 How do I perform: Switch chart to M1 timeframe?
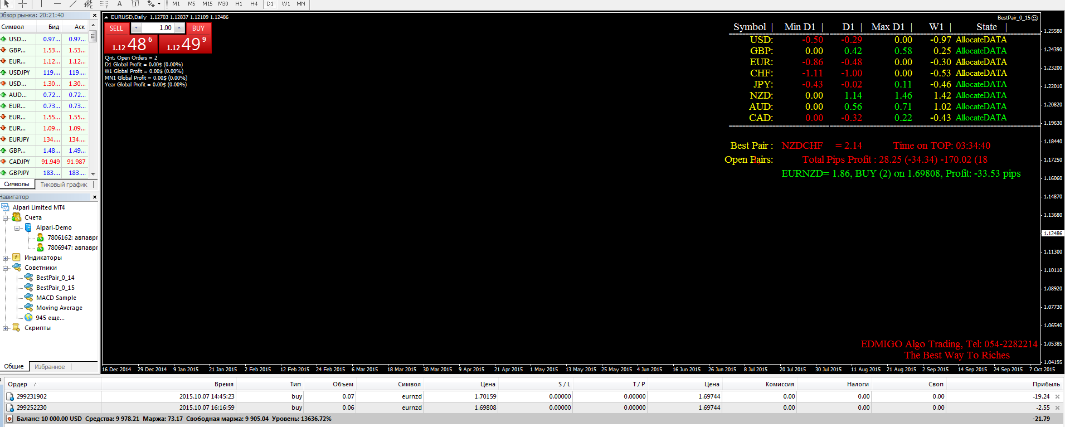[x=176, y=3]
